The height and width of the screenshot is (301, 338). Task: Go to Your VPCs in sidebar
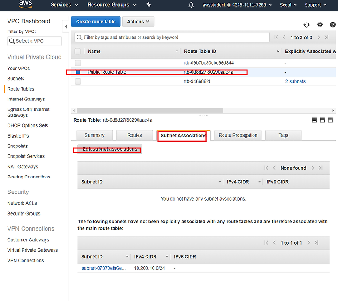click(x=18, y=69)
